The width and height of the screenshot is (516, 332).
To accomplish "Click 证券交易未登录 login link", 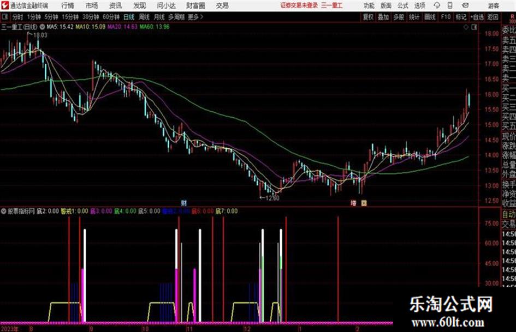I will [299, 5].
